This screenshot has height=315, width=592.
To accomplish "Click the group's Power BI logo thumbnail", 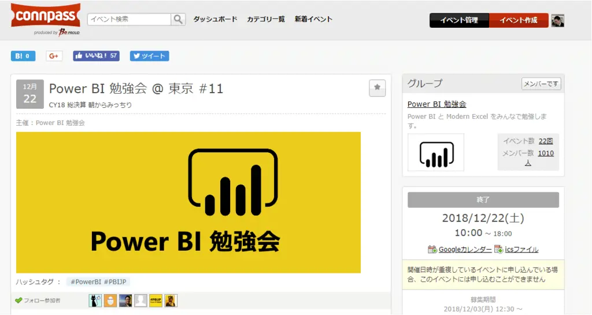I will (436, 152).
